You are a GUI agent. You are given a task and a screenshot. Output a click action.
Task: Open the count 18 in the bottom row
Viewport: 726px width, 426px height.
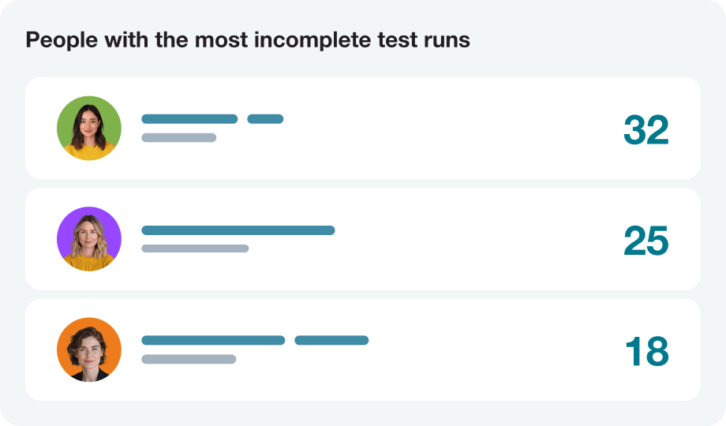[646, 352]
